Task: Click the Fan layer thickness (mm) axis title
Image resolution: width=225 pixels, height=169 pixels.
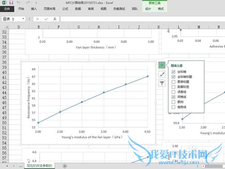Action: pos(96,47)
